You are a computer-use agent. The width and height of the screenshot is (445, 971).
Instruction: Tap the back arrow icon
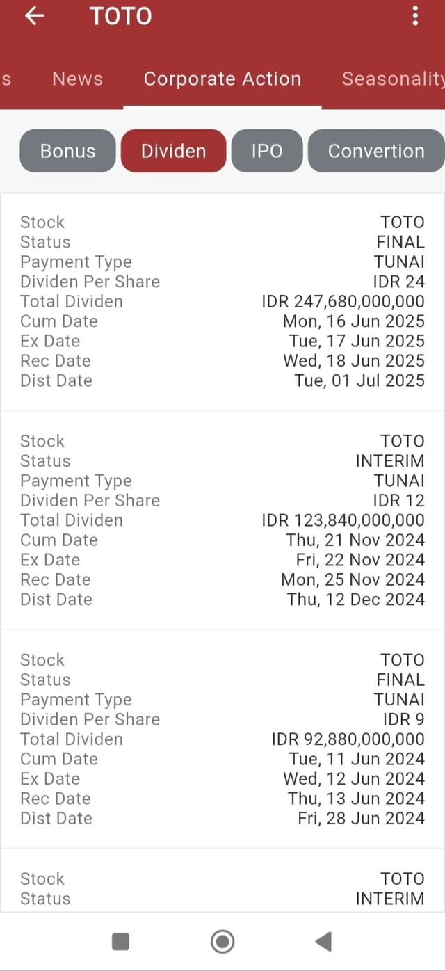(x=34, y=16)
